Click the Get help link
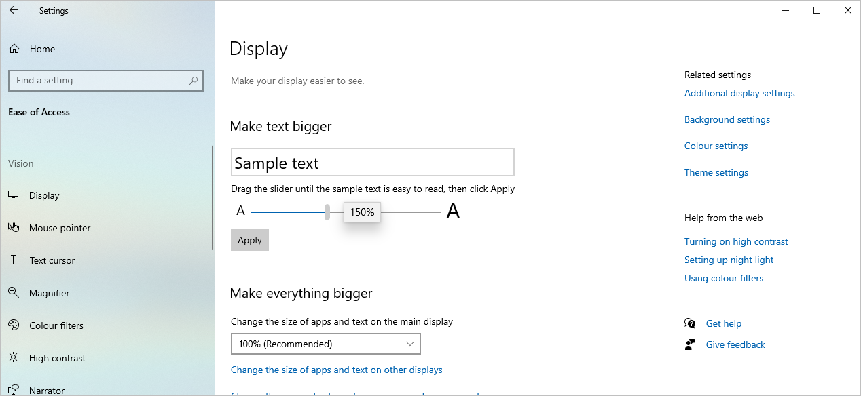 pos(724,323)
